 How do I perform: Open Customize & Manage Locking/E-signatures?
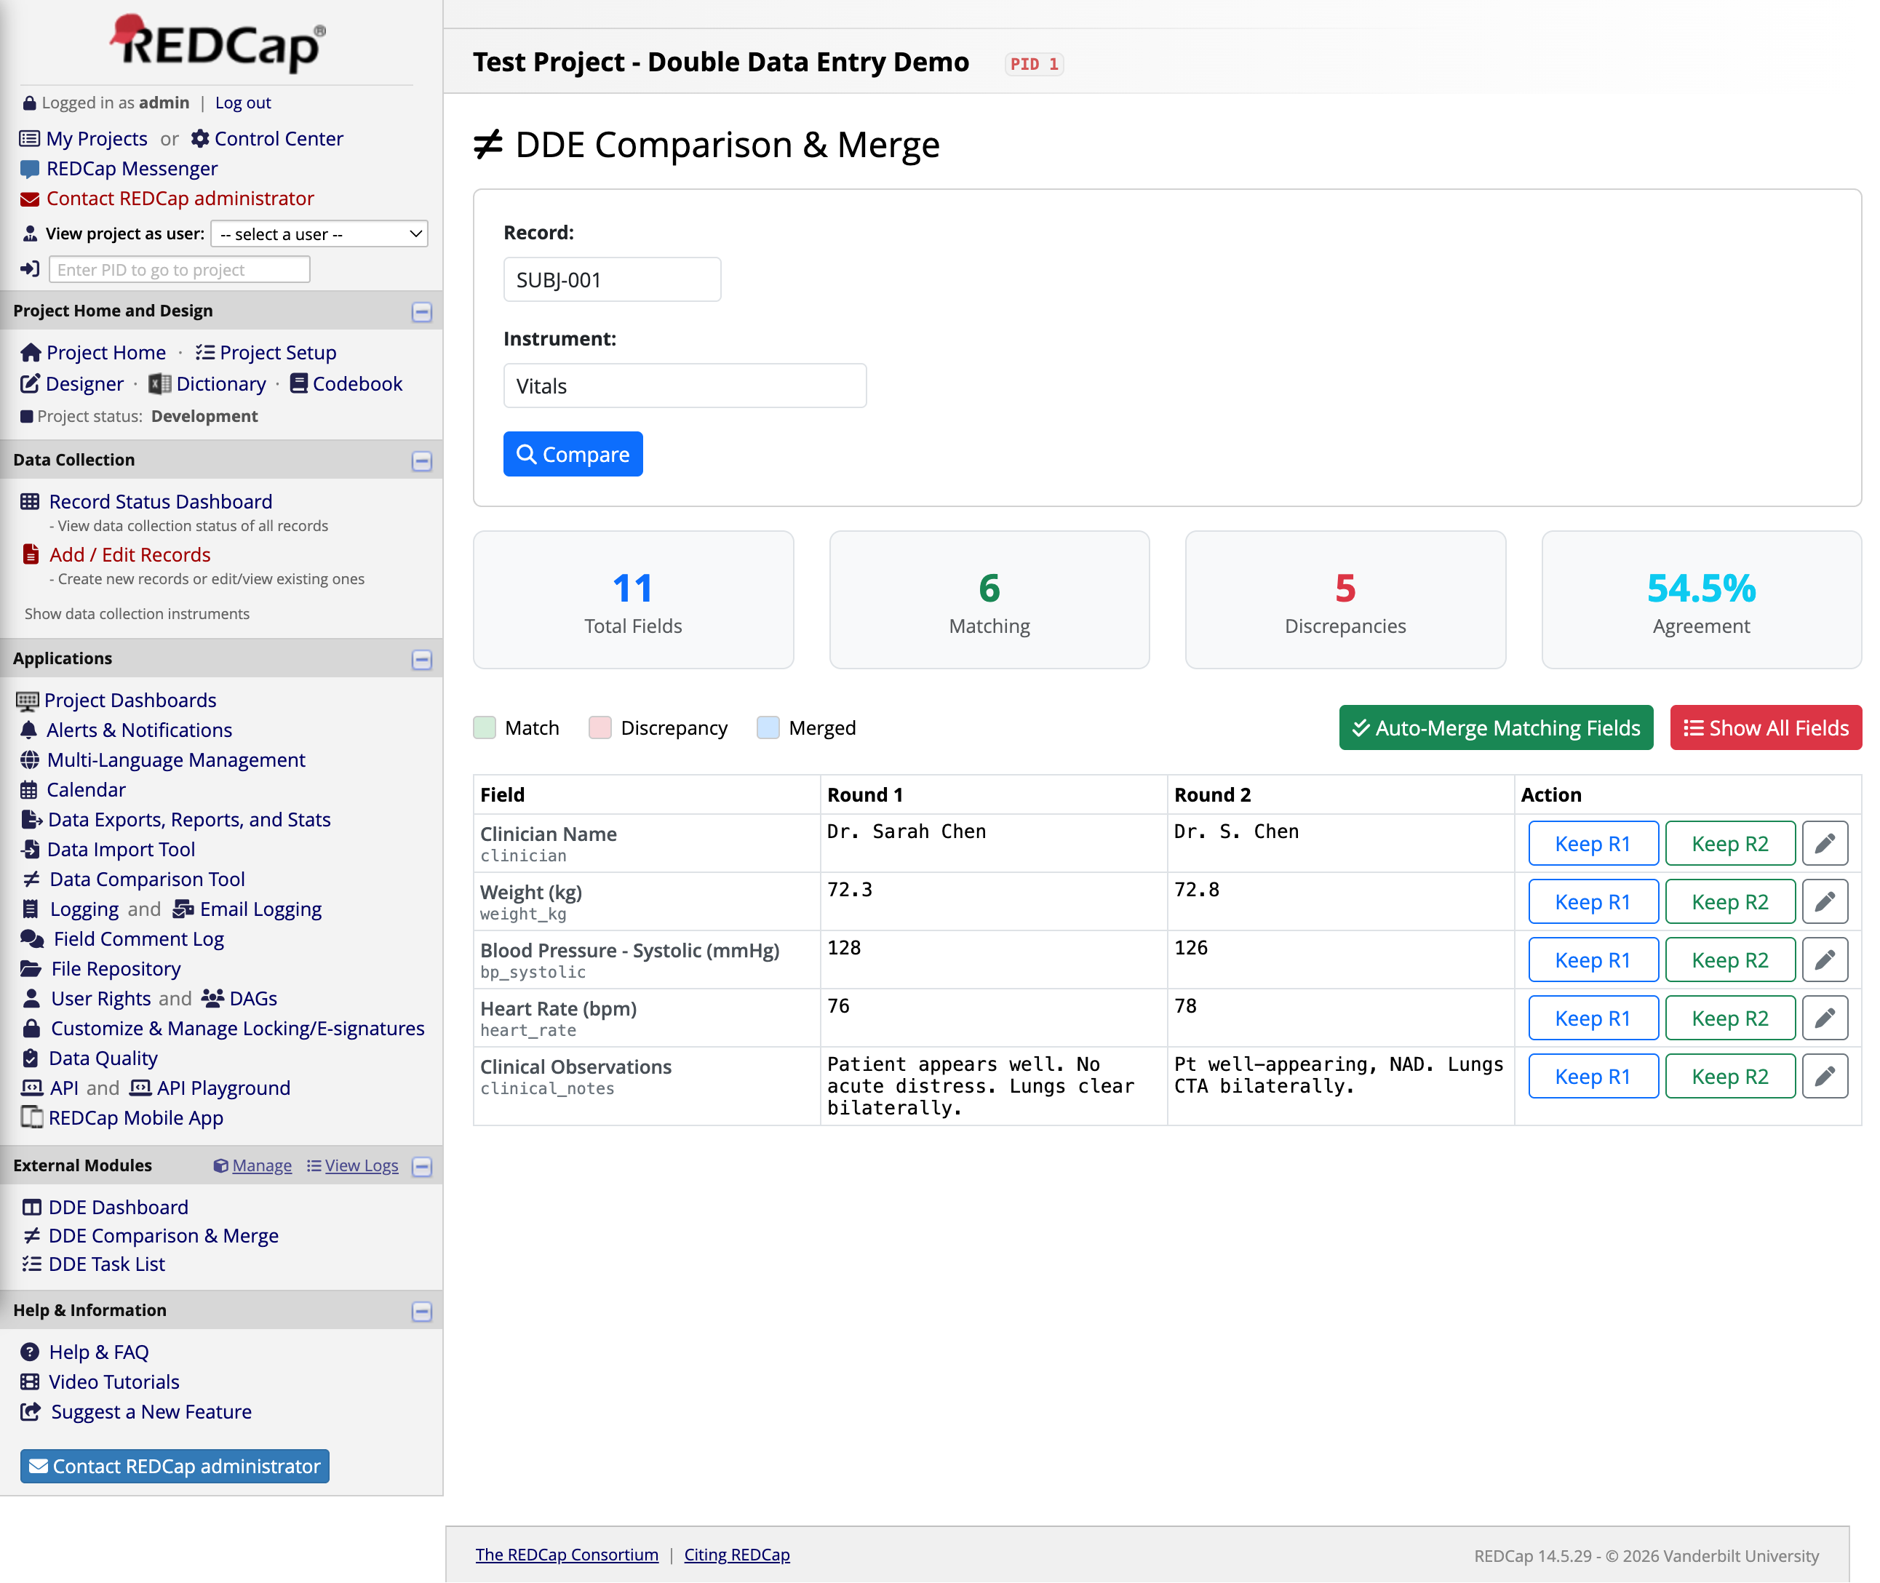click(238, 1029)
